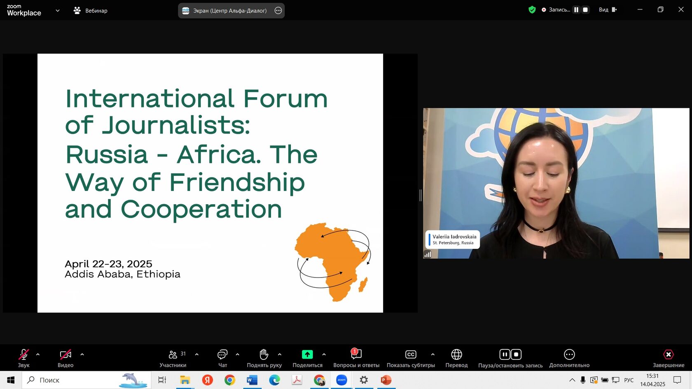Select the Экран (Центр Альфа-Диалог) tab

[231, 11]
